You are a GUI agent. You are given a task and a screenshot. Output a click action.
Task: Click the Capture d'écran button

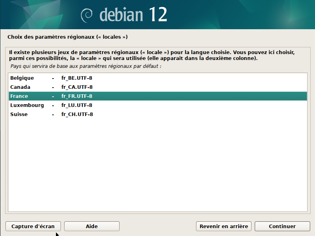tap(33, 227)
